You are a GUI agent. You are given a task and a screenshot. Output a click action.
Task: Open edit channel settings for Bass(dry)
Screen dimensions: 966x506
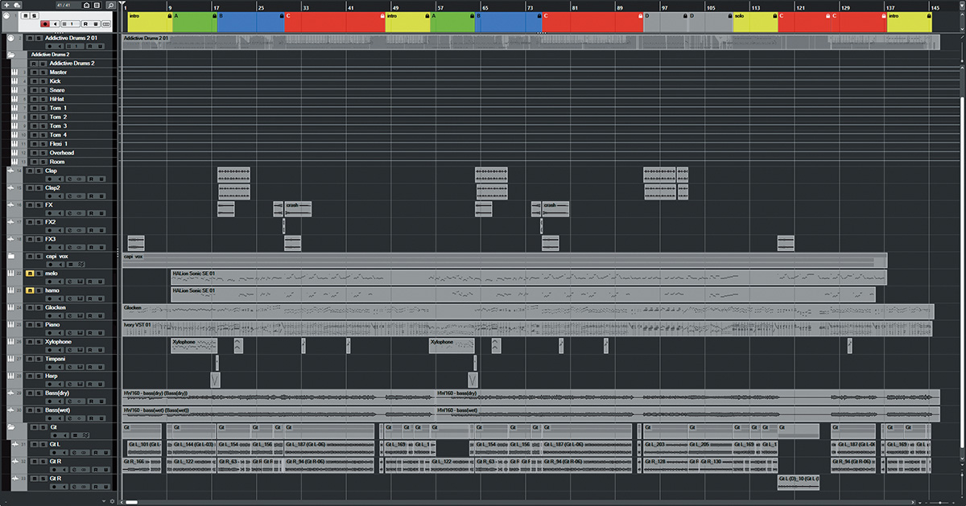tap(70, 401)
